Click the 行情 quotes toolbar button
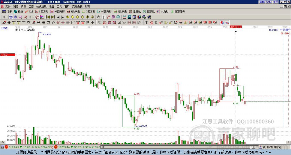Viewport: 291px width, 155px height. coord(7,11)
